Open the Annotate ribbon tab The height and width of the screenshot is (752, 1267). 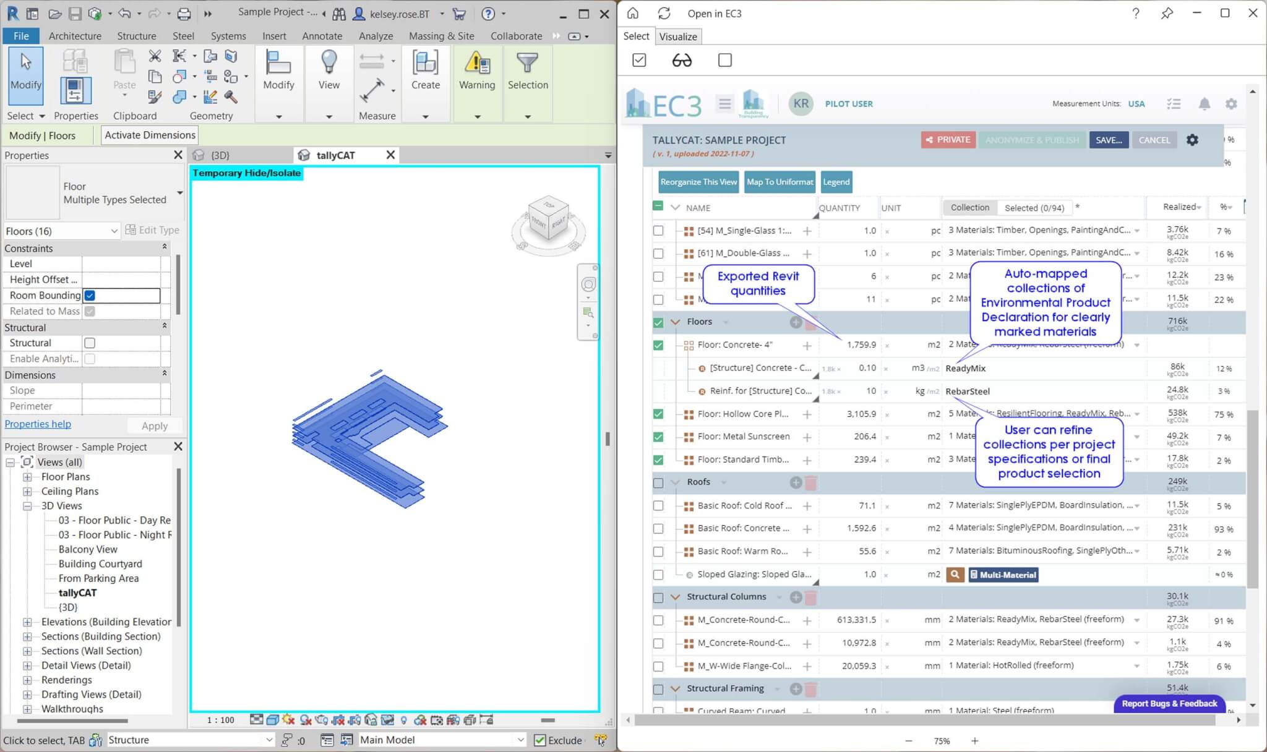(322, 36)
